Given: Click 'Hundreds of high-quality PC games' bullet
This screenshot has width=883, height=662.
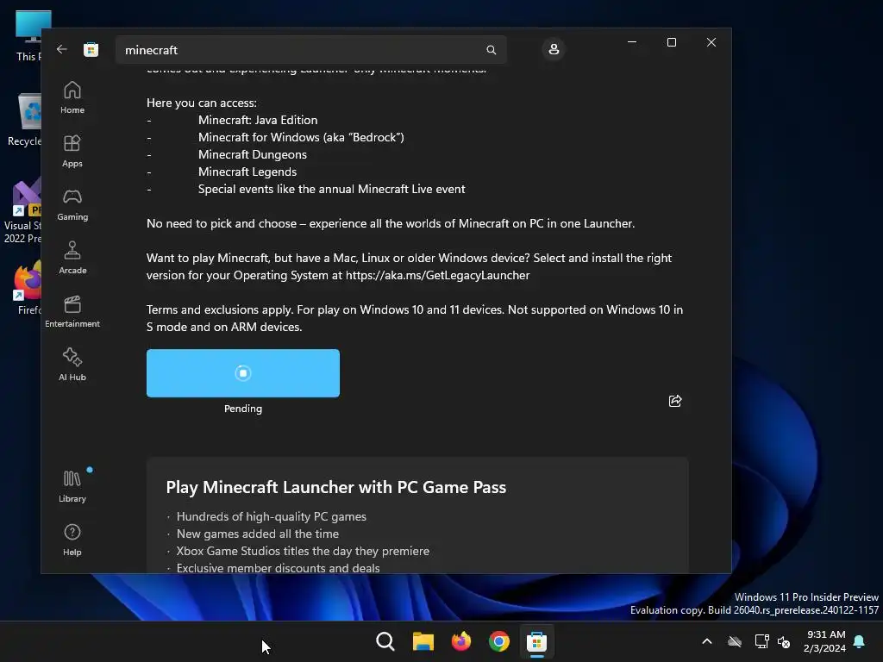Looking at the screenshot, I should pos(272,516).
